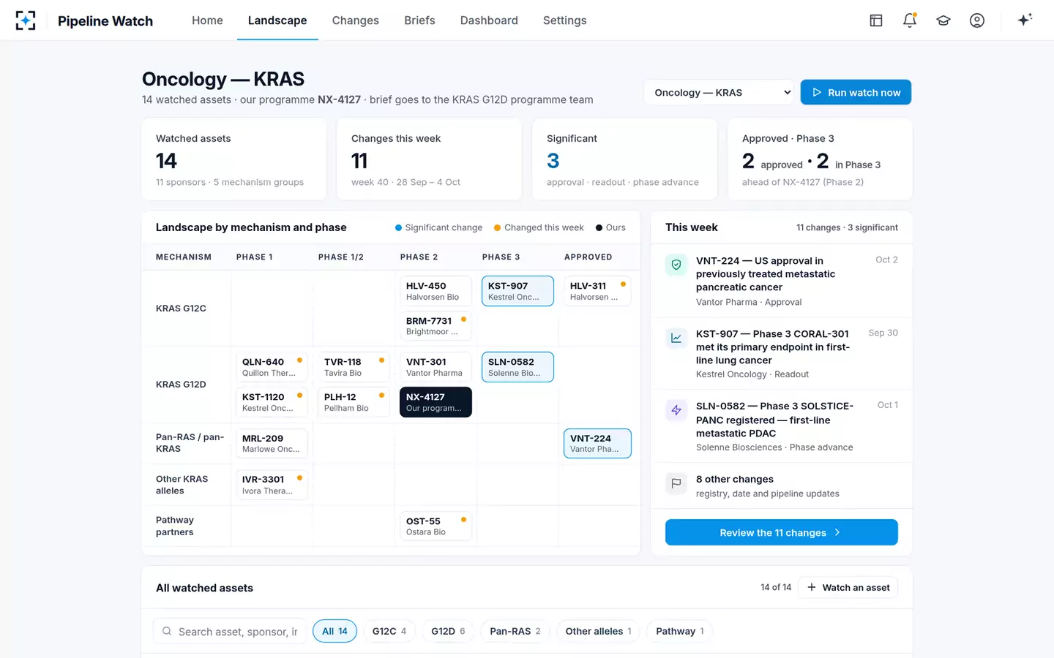Open the OST-55 Ostara Bio card
Viewport: 1054px width, 658px height.
[436, 526]
